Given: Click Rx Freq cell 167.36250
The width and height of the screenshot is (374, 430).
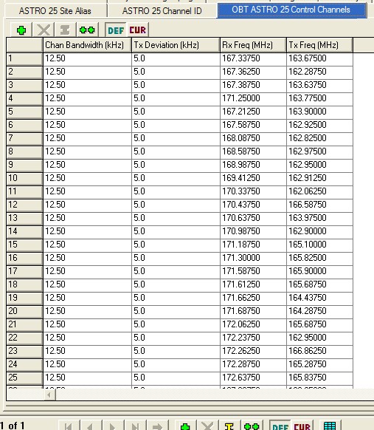Looking at the screenshot, I should [253, 72].
